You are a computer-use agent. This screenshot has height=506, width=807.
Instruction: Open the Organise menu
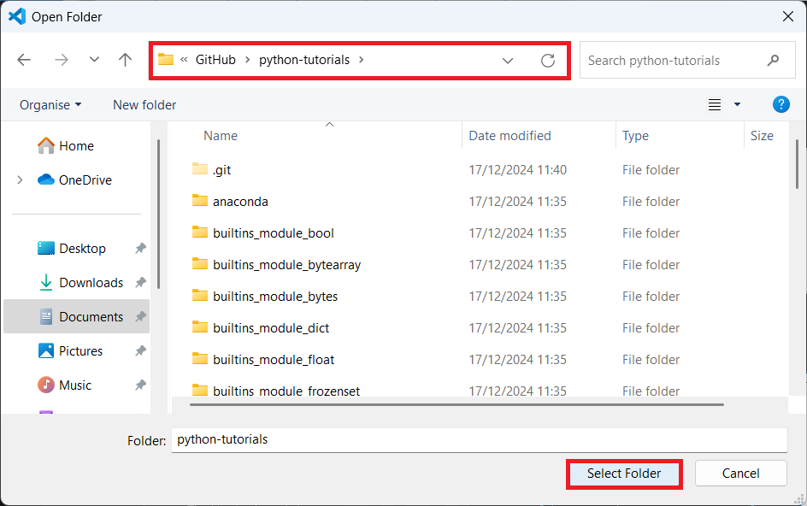[x=50, y=105]
